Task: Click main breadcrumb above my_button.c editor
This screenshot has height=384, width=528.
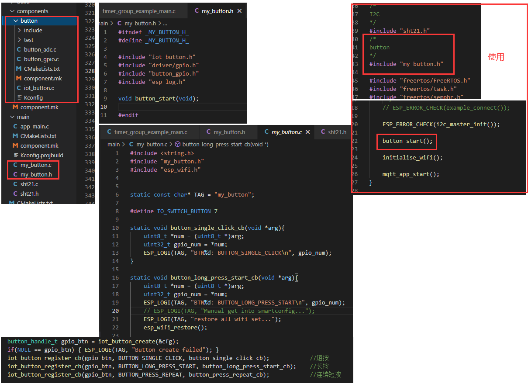Action: click(x=114, y=144)
